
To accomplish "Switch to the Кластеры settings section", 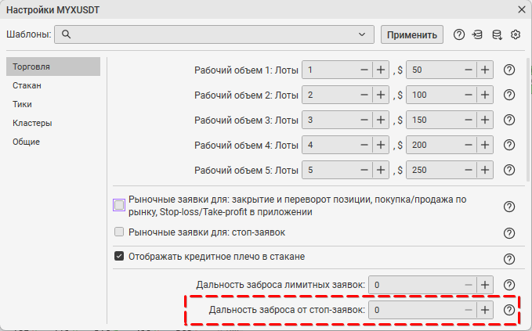I will (x=32, y=123).
